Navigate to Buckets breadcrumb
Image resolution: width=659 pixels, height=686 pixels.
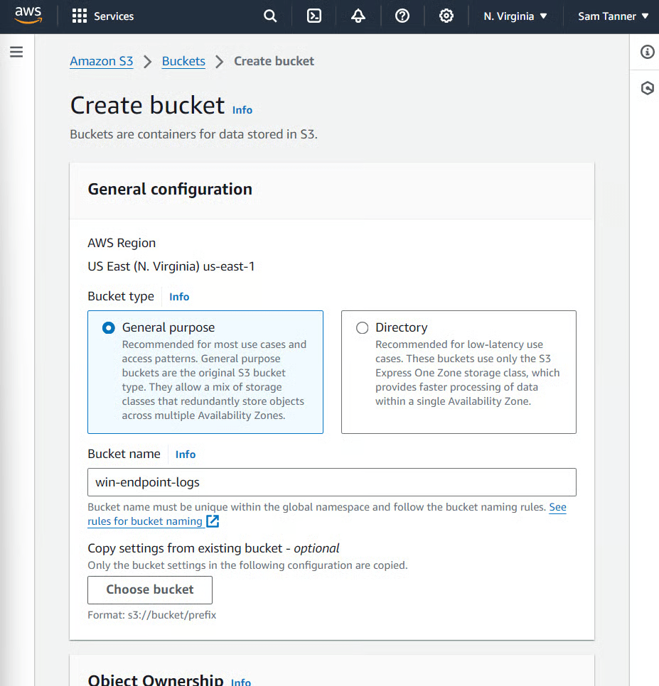click(x=183, y=61)
